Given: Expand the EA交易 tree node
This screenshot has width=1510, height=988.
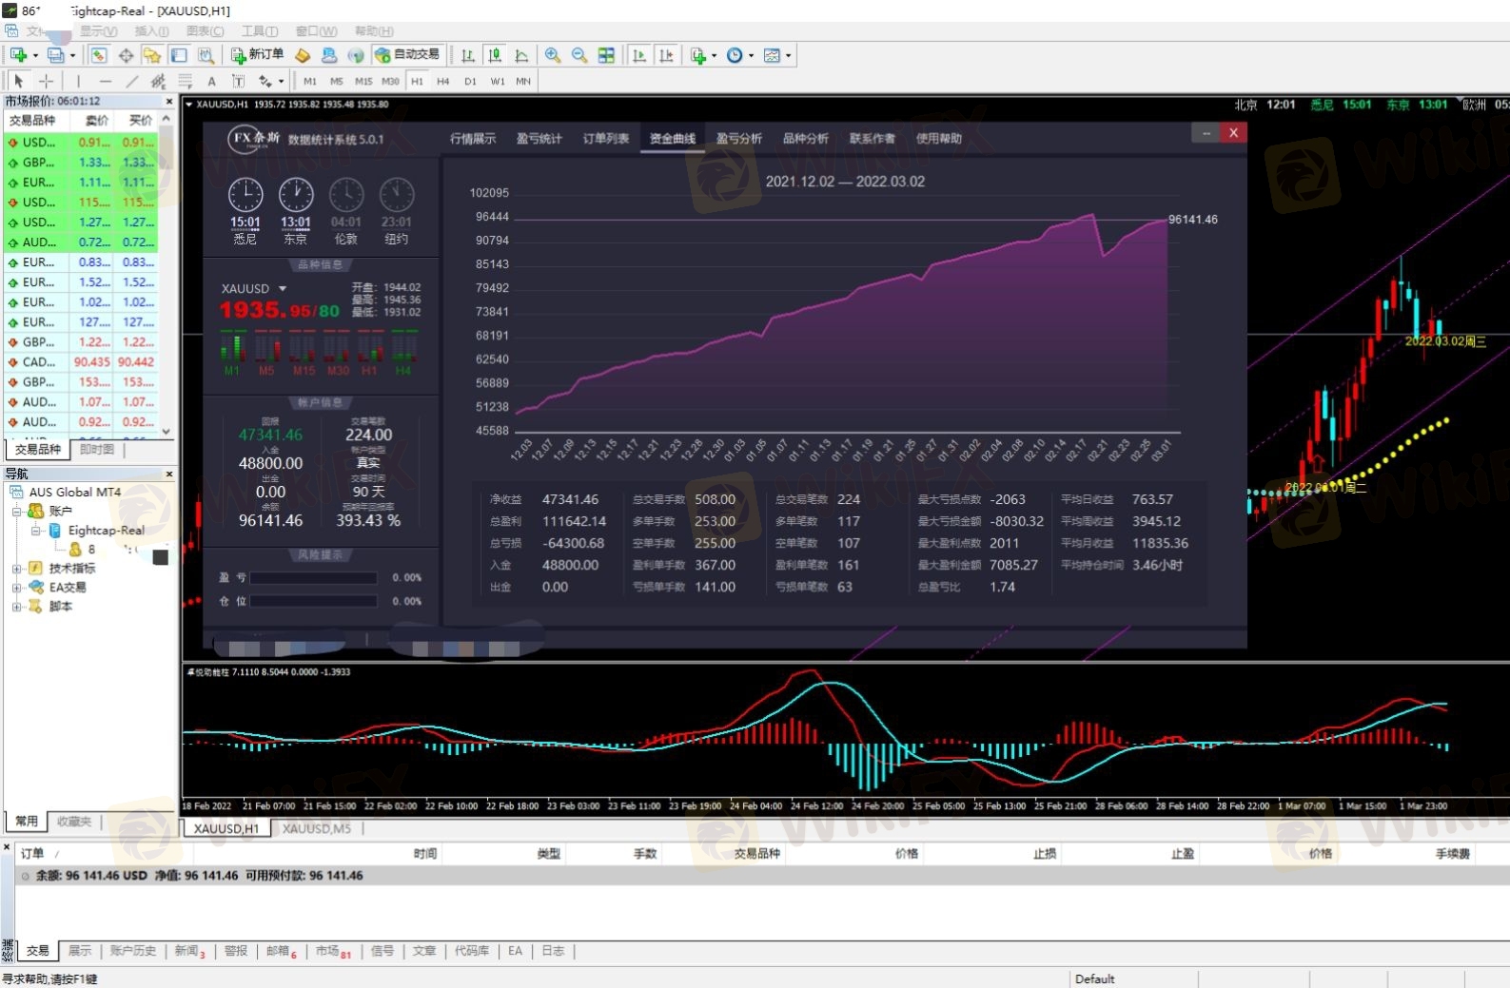Looking at the screenshot, I should point(16,588).
